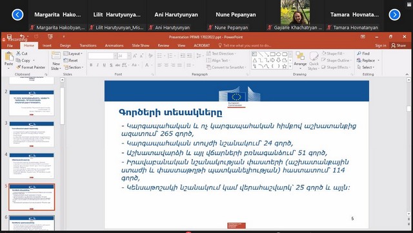Cut the selection with the scissors icon
The width and height of the screenshot is (413, 233).
[22, 53]
